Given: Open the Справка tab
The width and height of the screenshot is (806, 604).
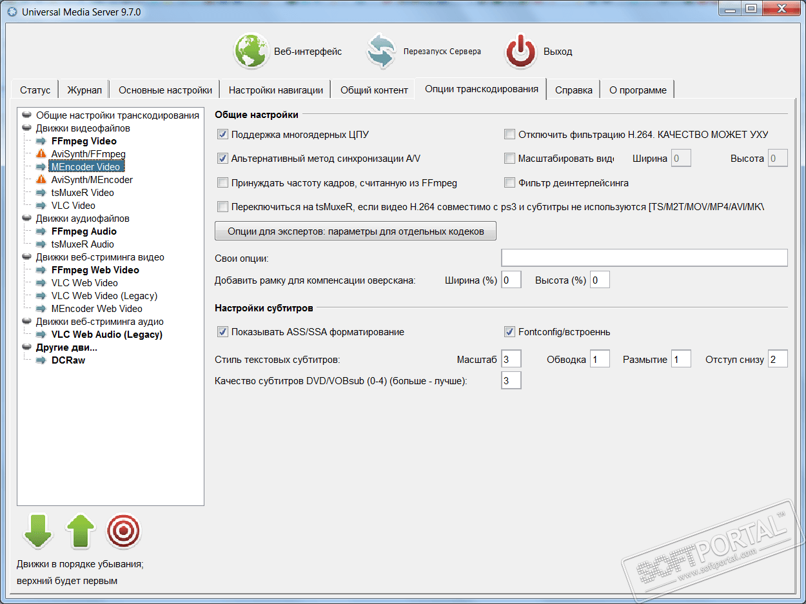Looking at the screenshot, I should pyautogui.click(x=574, y=90).
